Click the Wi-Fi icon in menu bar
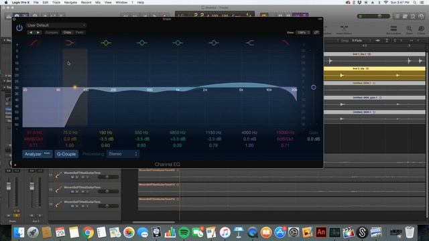Screen dimensions: 429x241 coord(386,3)
